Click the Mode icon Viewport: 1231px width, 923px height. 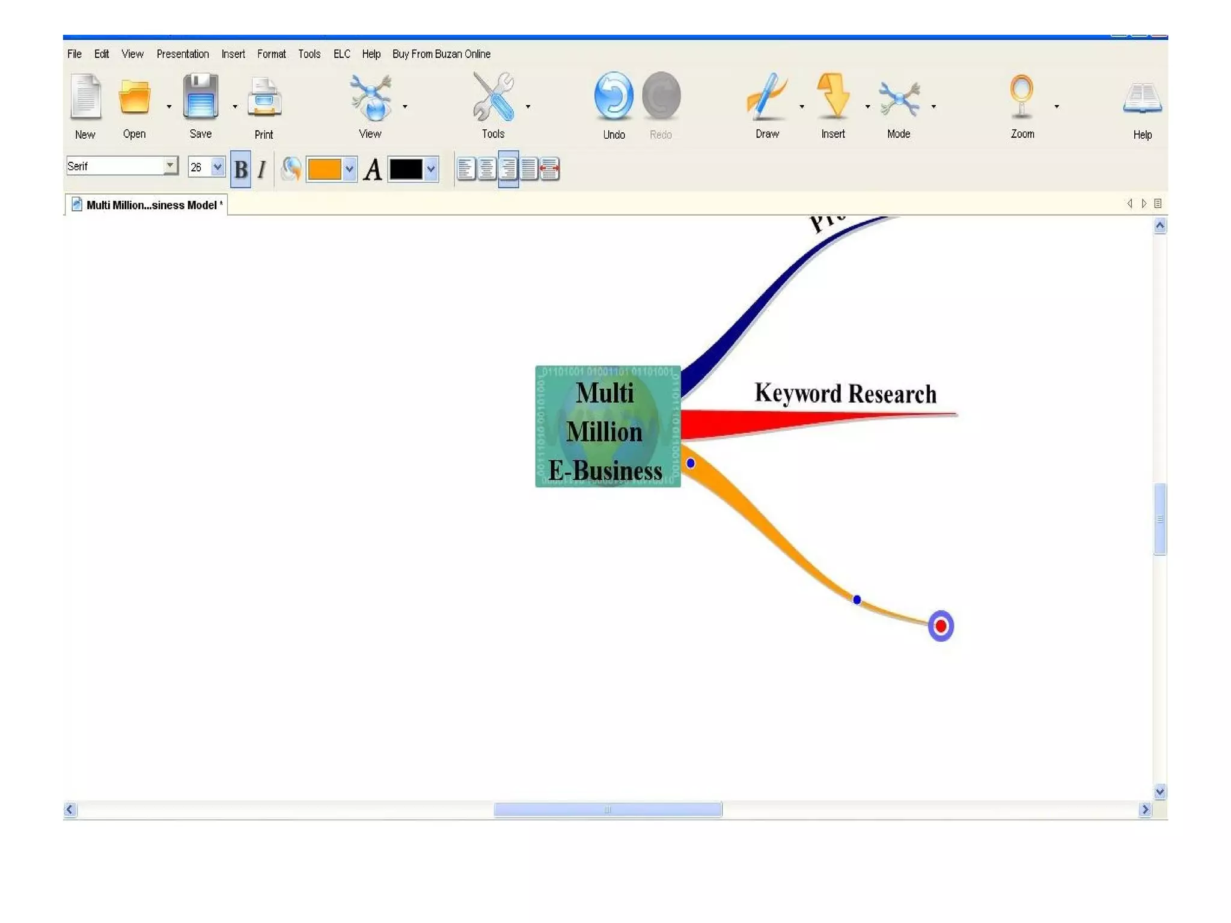(x=898, y=98)
